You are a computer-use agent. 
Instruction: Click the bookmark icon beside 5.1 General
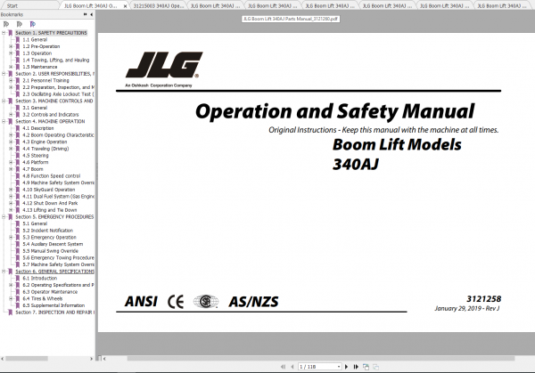(x=18, y=223)
